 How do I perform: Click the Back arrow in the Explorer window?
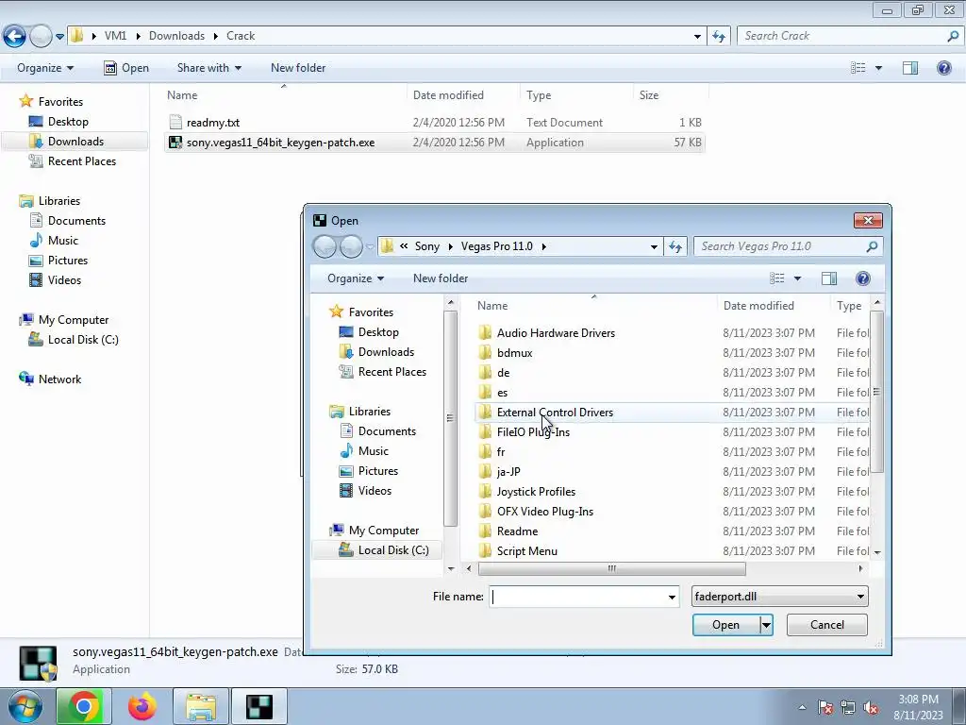15,37
